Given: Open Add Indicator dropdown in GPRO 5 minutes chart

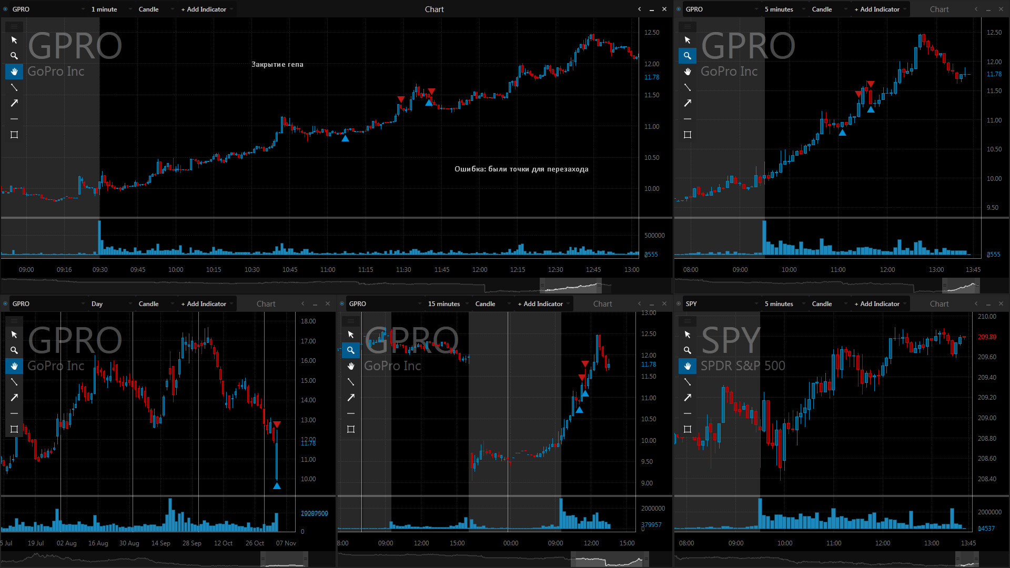Looking at the screenshot, I should pyautogui.click(x=881, y=9).
